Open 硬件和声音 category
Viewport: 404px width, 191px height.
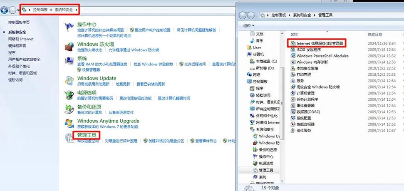pos(17,46)
